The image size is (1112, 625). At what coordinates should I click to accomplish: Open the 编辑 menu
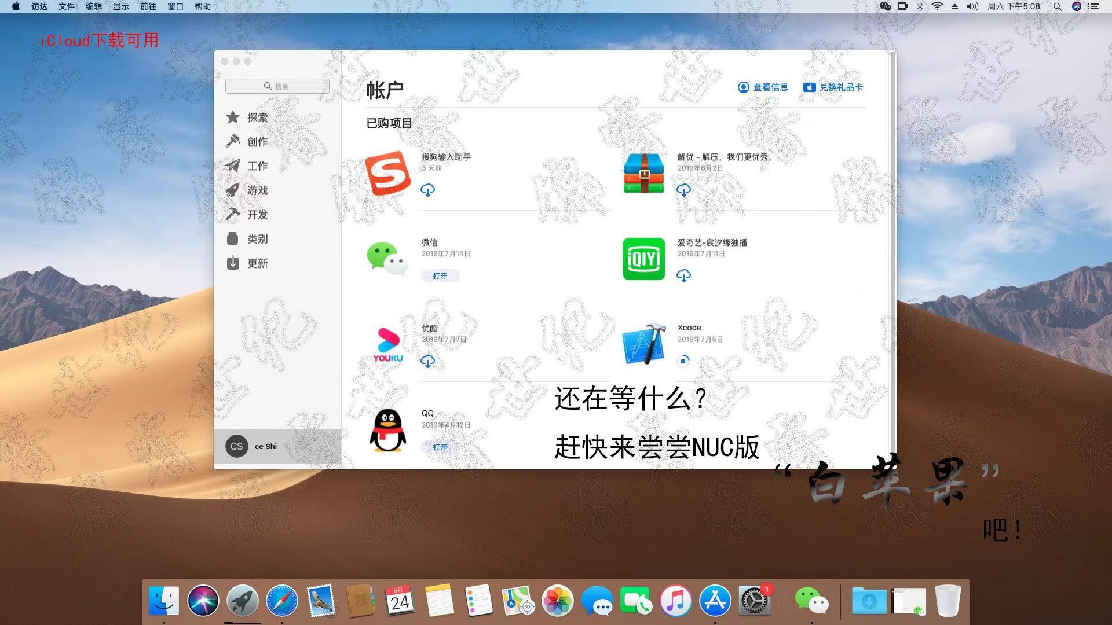coord(94,6)
